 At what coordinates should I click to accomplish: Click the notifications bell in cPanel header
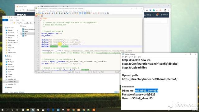coord(157,15)
